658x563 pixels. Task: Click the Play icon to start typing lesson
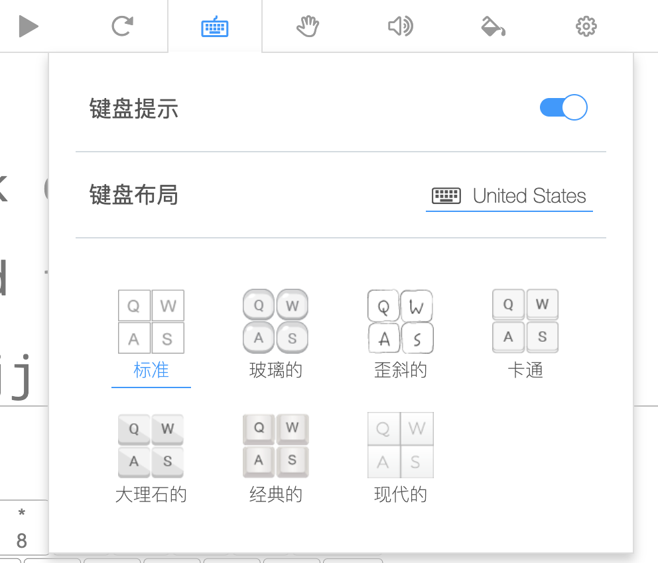point(28,26)
